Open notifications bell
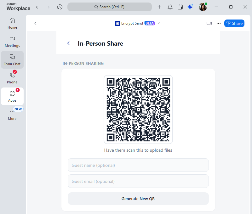Viewport: 252px width, 214px height. 170,7
